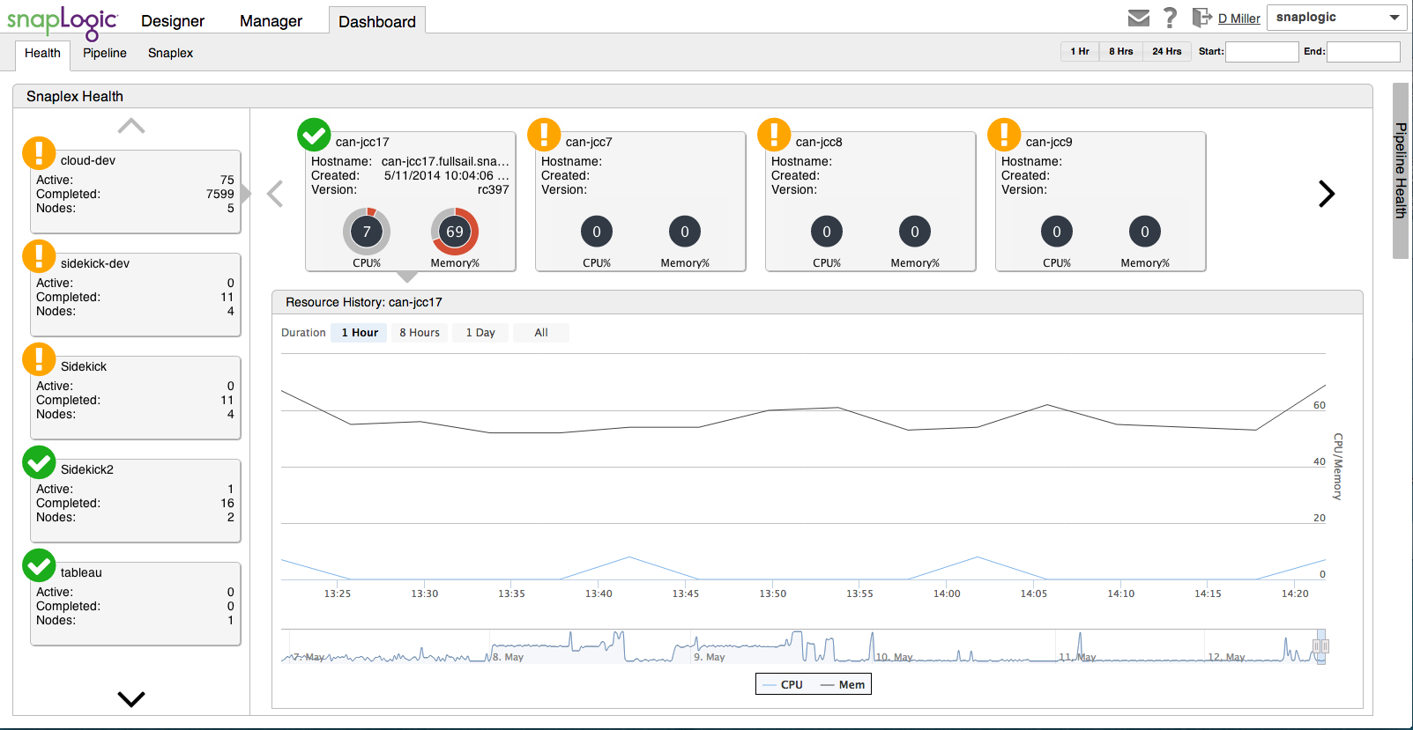Select the Pipeline sub-tab
Image resolution: width=1413 pixels, height=730 pixels.
pos(105,54)
